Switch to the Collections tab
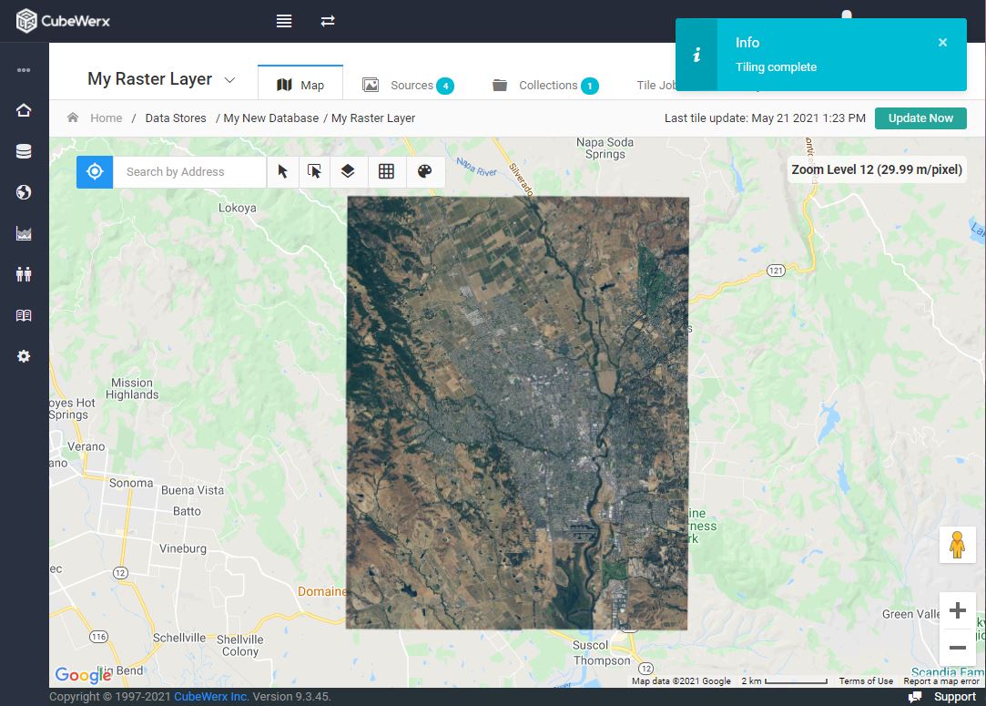Screen dimensions: 986x706 [544, 85]
